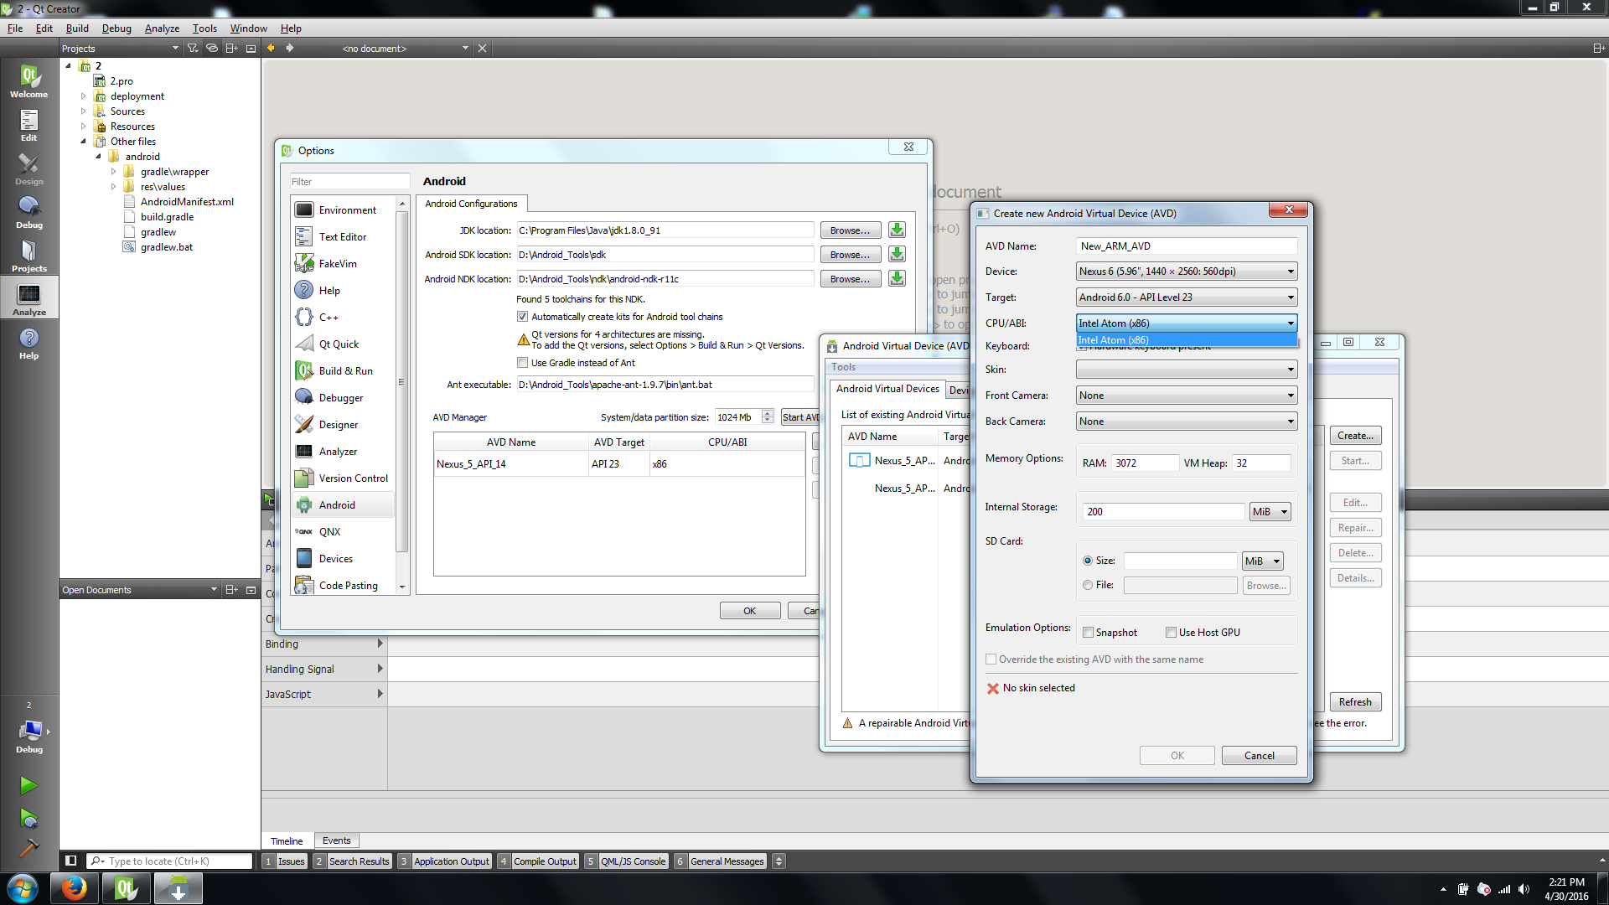Viewport: 1609px width, 905px height.
Task: Open the File menu
Action: [x=15, y=28]
